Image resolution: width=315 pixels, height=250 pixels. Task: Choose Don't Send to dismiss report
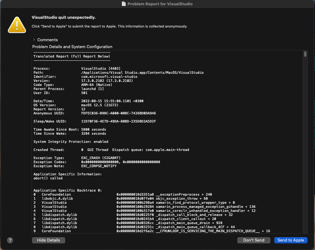coord(254,240)
